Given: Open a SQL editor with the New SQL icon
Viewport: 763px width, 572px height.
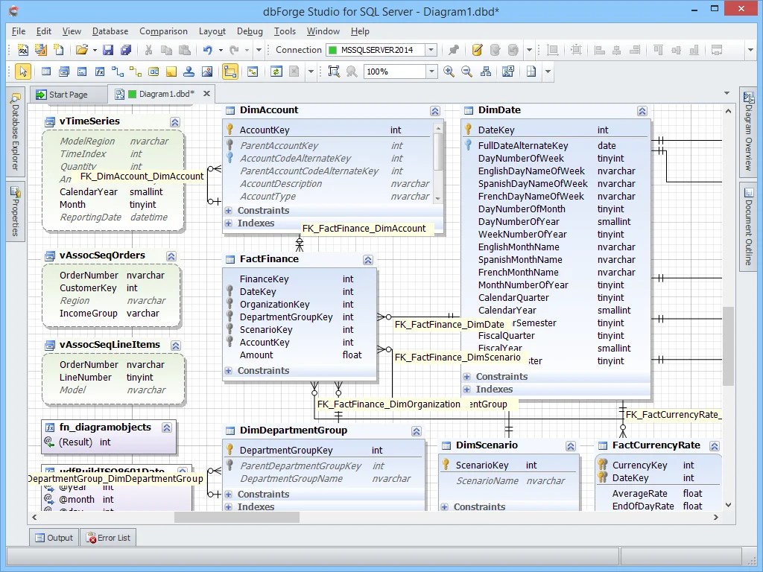Looking at the screenshot, I should 22,50.
